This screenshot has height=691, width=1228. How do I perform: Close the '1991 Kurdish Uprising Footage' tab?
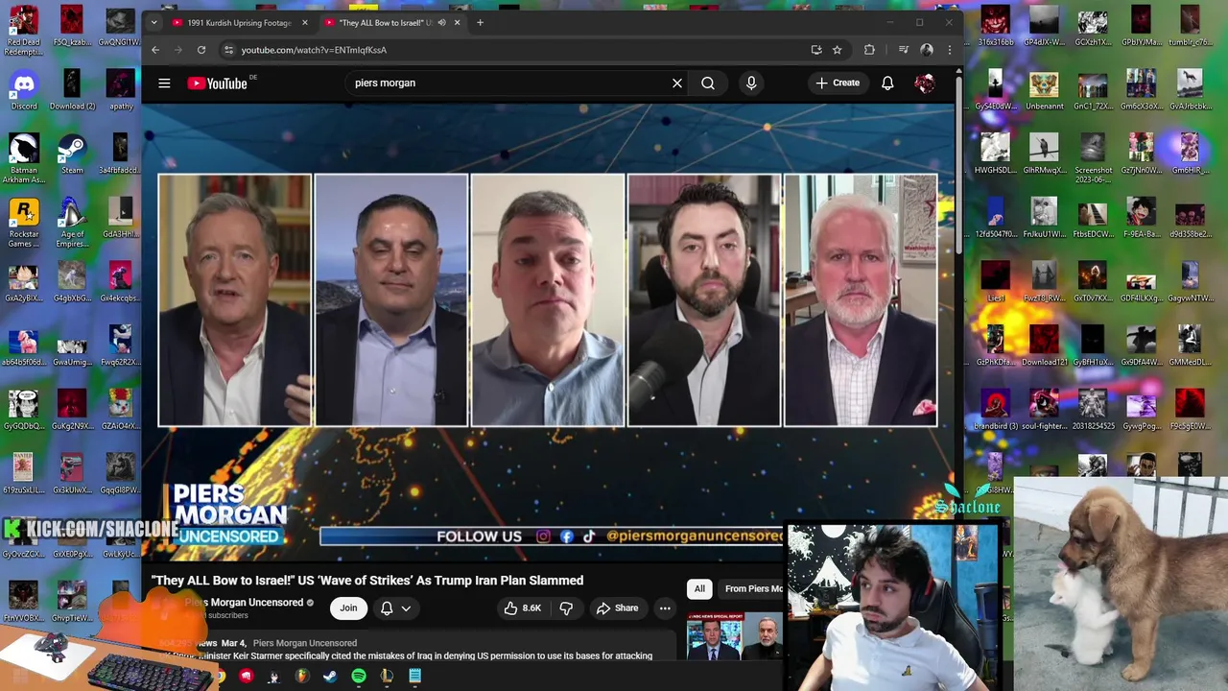(305, 22)
